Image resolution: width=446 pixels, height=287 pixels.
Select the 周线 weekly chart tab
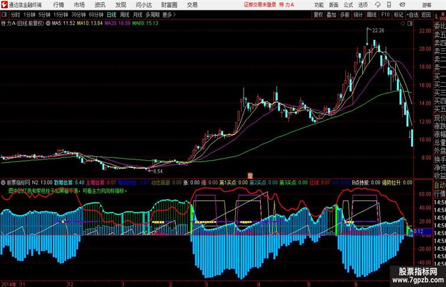(x=124, y=15)
